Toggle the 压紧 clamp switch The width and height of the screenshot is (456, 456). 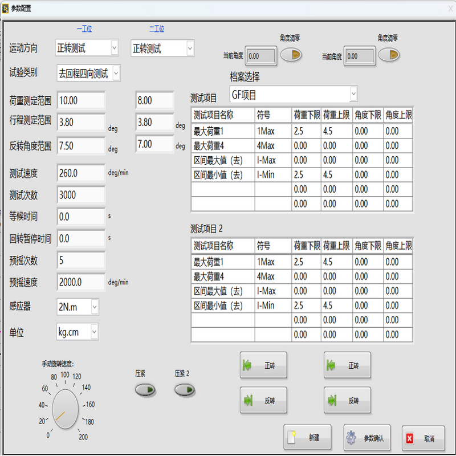tap(145, 390)
